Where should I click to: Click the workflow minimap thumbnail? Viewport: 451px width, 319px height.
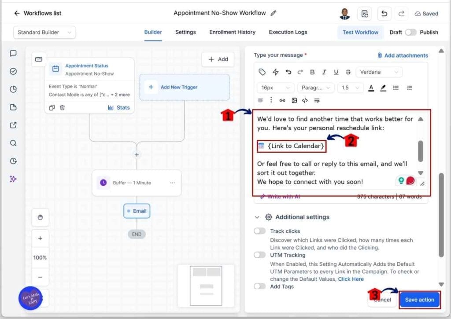206,286
